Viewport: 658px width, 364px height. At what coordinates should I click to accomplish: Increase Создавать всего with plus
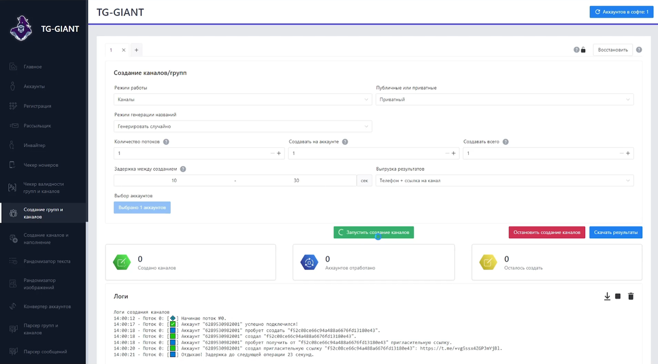coord(628,154)
